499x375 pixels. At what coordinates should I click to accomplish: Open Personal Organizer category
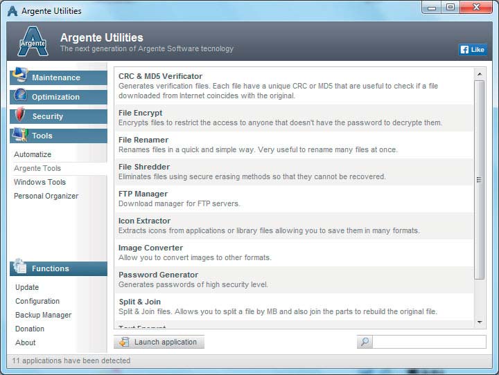click(46, 196)
